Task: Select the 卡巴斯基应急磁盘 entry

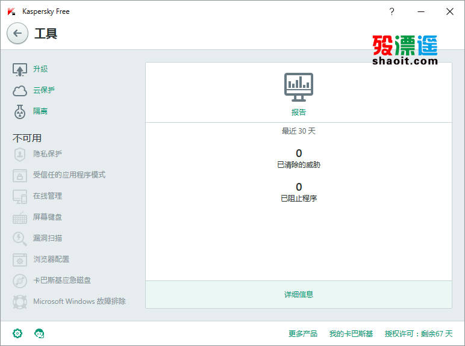Action: [x=62, y=280]
